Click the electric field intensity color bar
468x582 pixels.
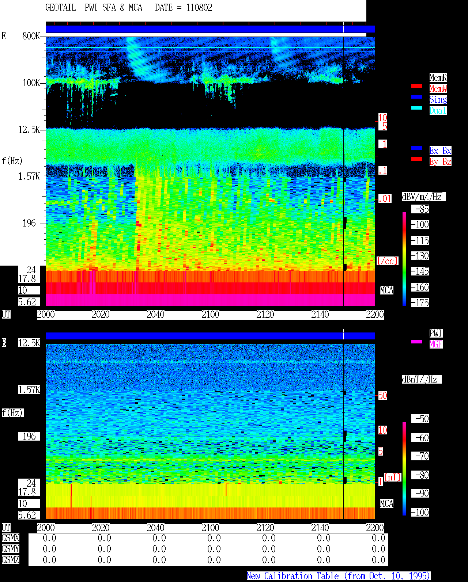click(404, 259)
